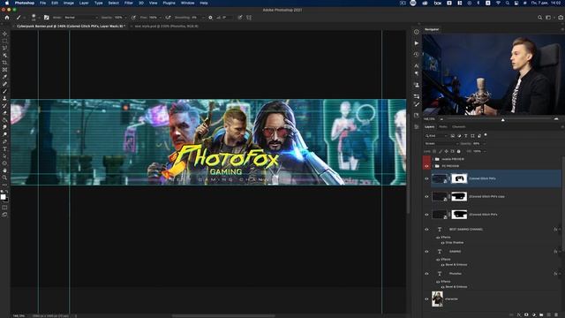Hide the selected Colored Glitch PNGs layer
The height and width of the screenshot is (318, 565).
[426, 178]
